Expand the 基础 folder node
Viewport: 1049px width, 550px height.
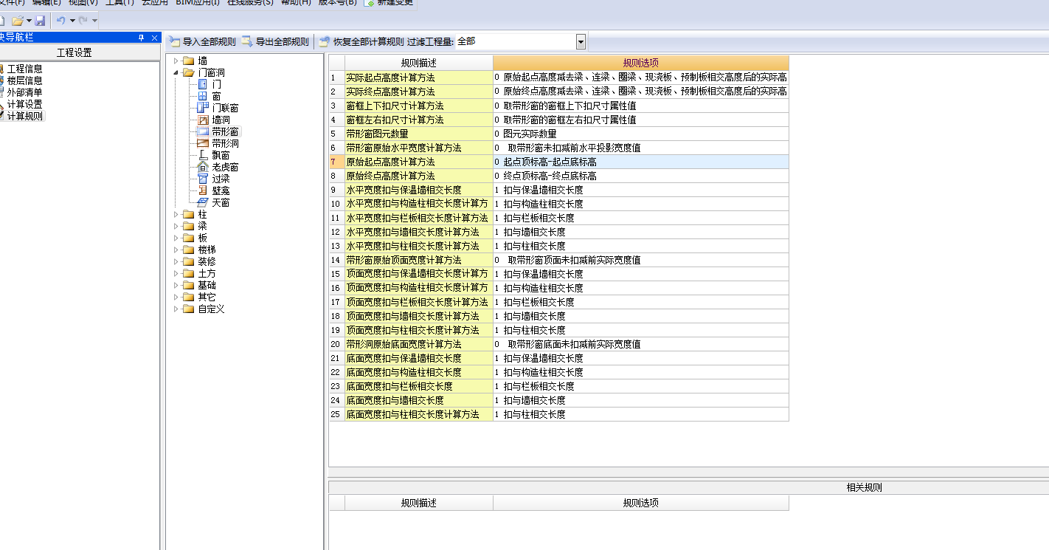pyautogui.click(x=176, y=285)
